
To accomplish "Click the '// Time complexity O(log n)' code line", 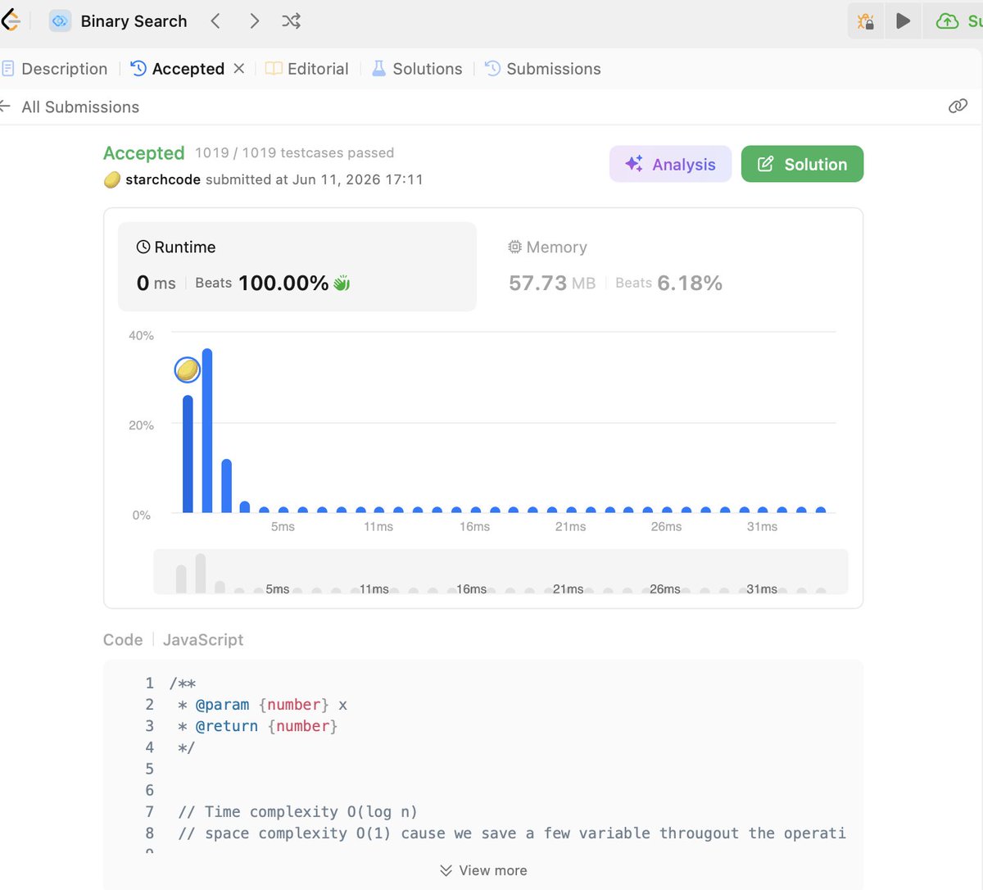I will [298, 811].
